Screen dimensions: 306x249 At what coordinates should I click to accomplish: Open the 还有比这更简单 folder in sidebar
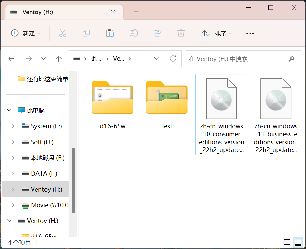43,79
